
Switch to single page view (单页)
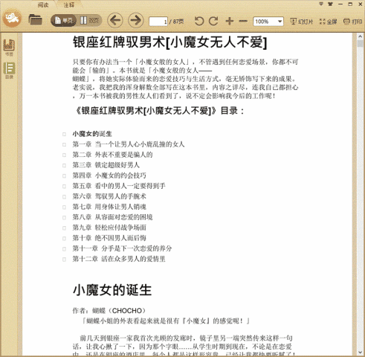[64, 21]
